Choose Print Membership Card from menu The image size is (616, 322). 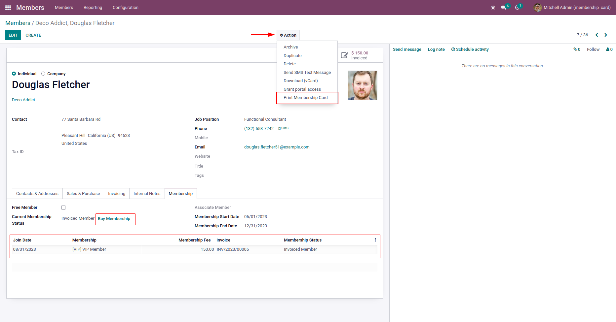(305, 98)
